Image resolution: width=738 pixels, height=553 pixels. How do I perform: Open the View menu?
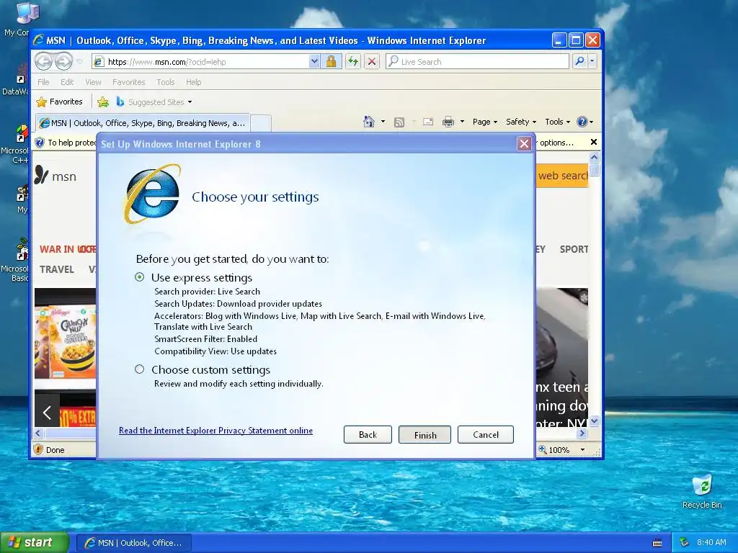point(93,82)
